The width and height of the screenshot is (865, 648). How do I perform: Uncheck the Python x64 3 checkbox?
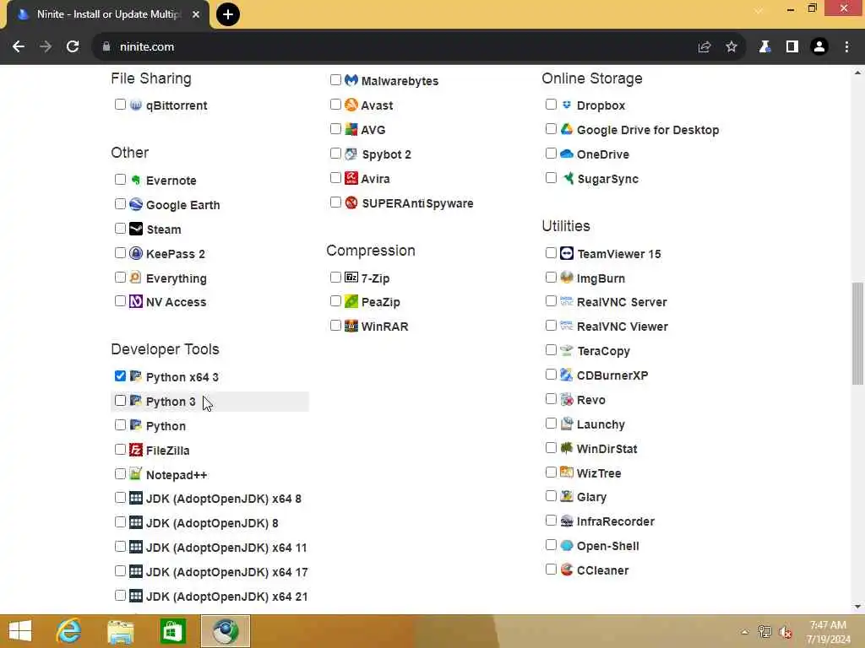(x=120, y=376)
